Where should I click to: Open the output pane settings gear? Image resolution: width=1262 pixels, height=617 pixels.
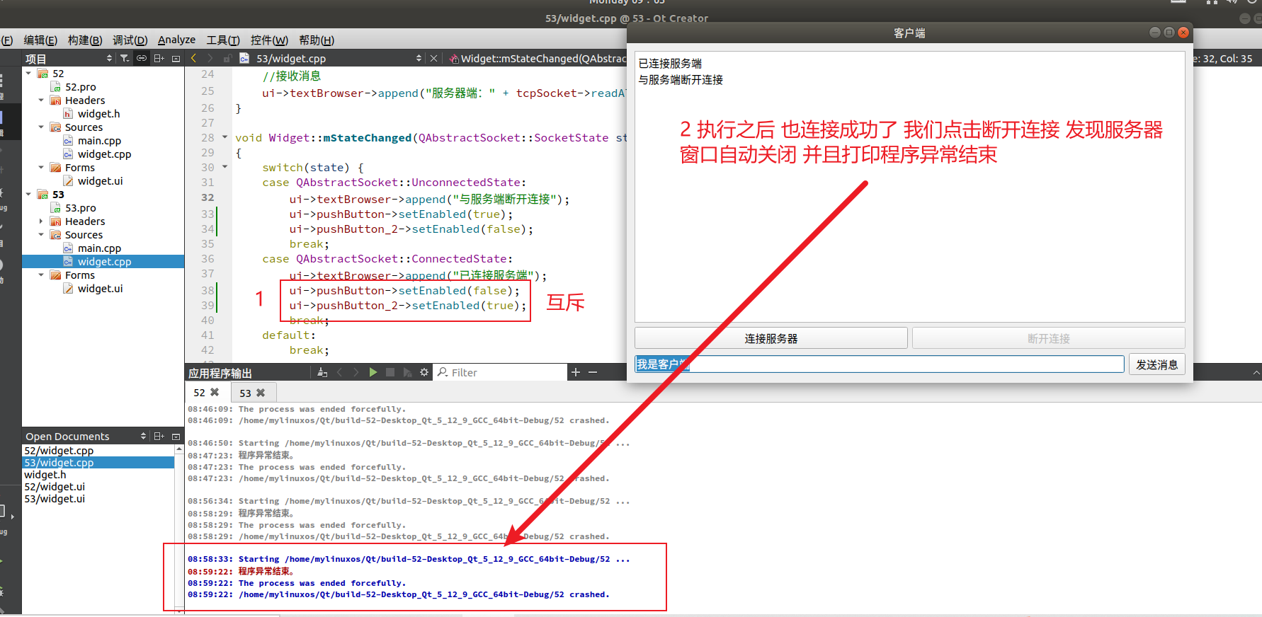click(424, 372)
